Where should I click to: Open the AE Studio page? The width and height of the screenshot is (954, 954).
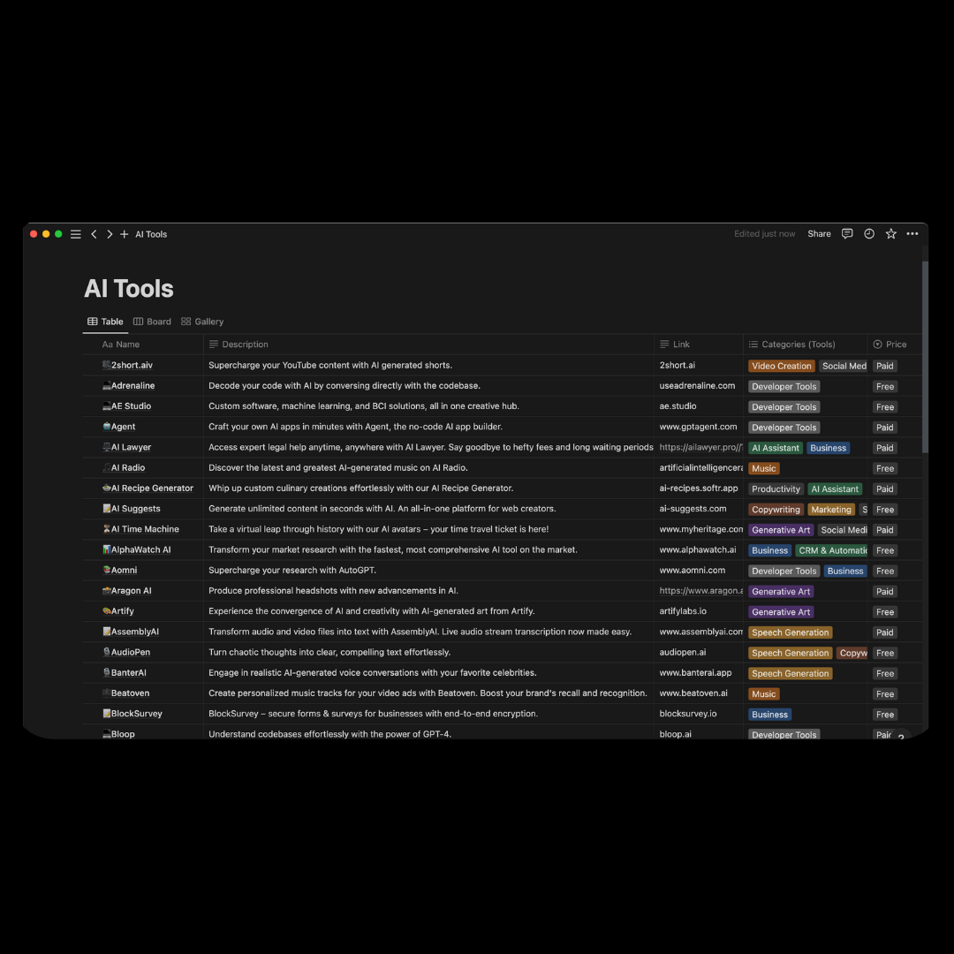pyautogui.click(x=131, y=405)
